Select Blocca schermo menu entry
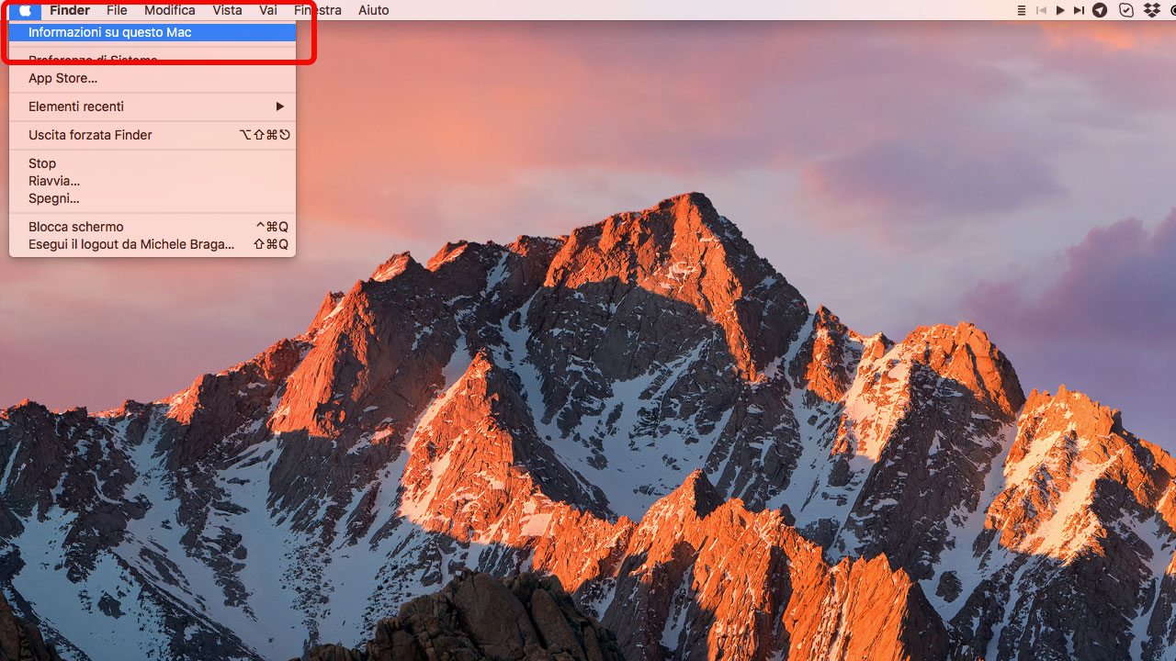This screenshot has width=1176, height=661. pyautogui.click(x=75, y=227)
